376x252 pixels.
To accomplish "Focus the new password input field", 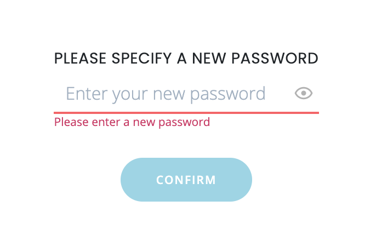I will (x=166, y=94).
